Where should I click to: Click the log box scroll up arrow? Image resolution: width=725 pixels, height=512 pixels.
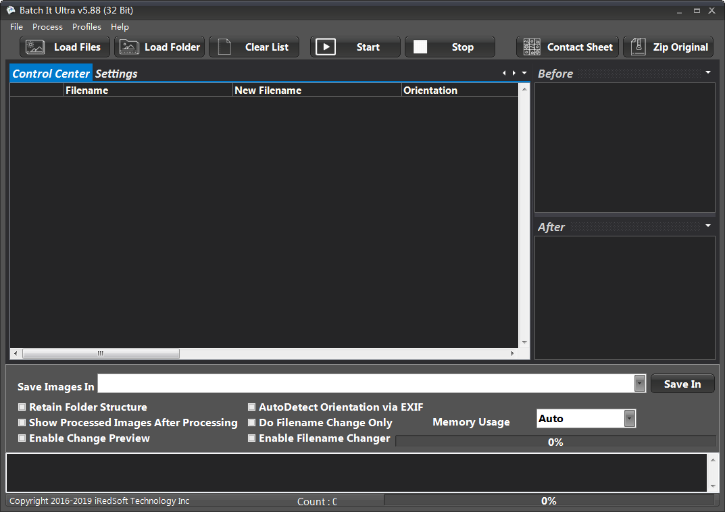(713, 460)
